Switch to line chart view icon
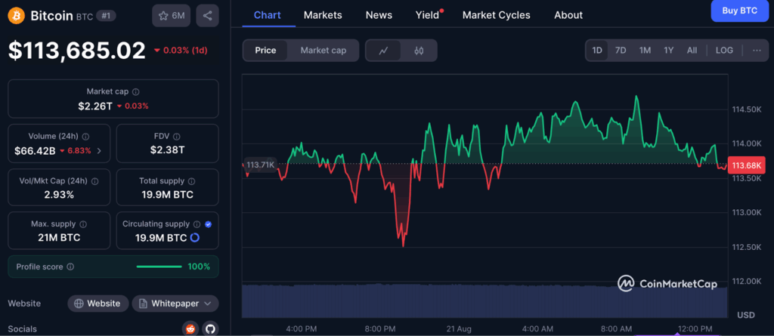 pyautogui.click(x=384, y=51)
